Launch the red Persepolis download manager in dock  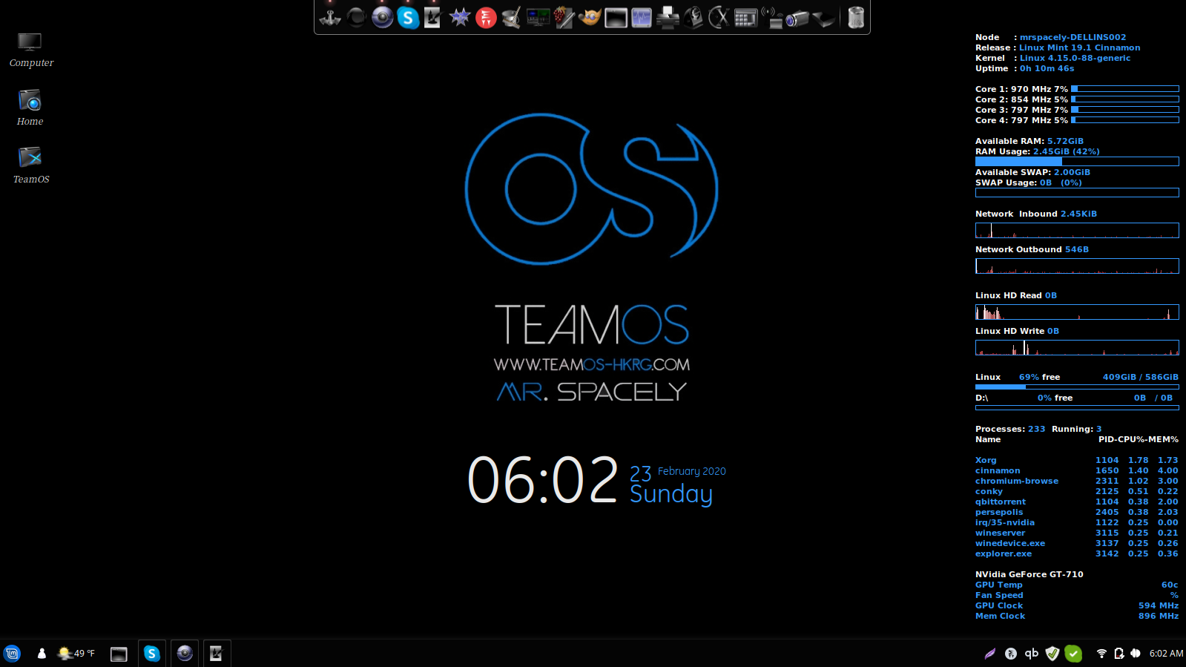click(x=486, y=17)
